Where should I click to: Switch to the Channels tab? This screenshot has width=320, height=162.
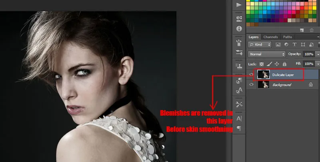271,37
